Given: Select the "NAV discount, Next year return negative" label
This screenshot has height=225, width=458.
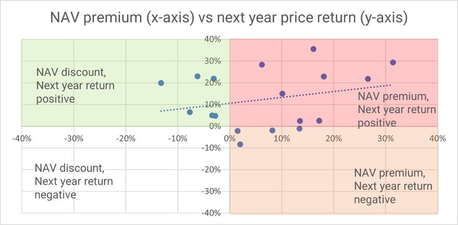Looking at the screenshot, I should coord(74,181).
